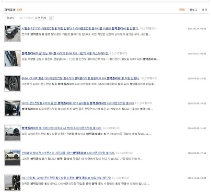The image size is (211, 196).
Task: Click the snippet starting 요즘 차량들 성능도
Action: 90,59
